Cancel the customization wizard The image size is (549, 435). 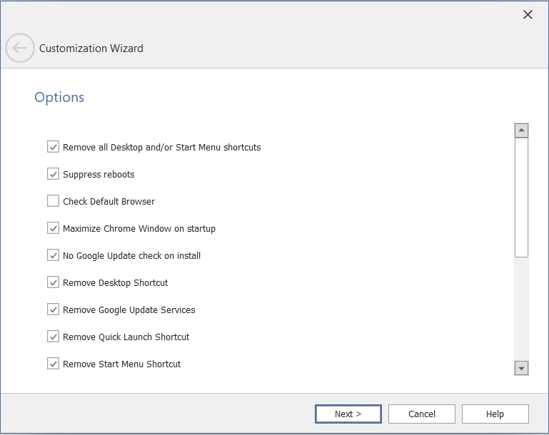[422, 414]
